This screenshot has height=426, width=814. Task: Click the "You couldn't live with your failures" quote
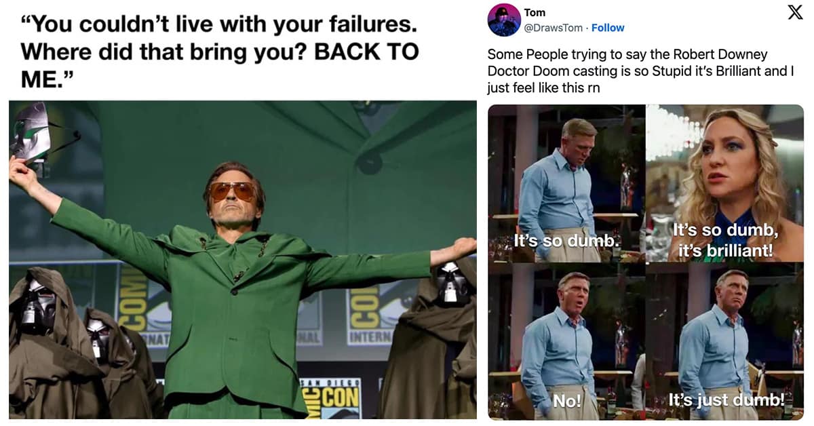219,26
